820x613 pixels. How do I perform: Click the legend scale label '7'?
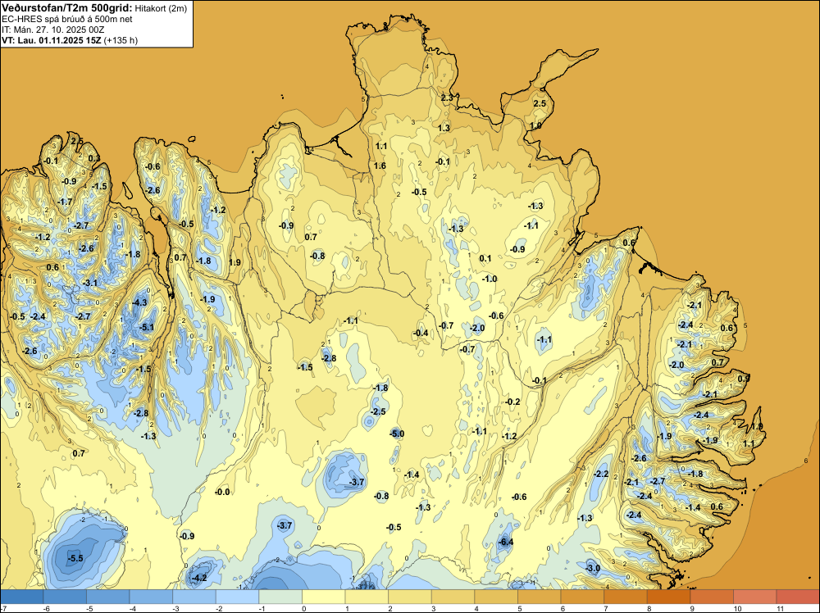click(604, 608)
